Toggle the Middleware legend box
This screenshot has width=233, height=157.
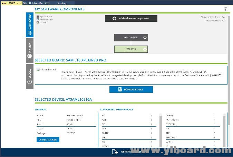[x=38, y=19]
